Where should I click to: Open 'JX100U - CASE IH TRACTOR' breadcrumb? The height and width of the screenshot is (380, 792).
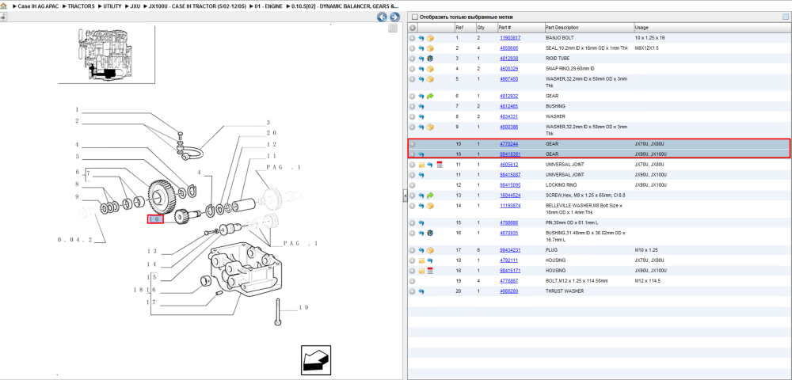[197, 6]
